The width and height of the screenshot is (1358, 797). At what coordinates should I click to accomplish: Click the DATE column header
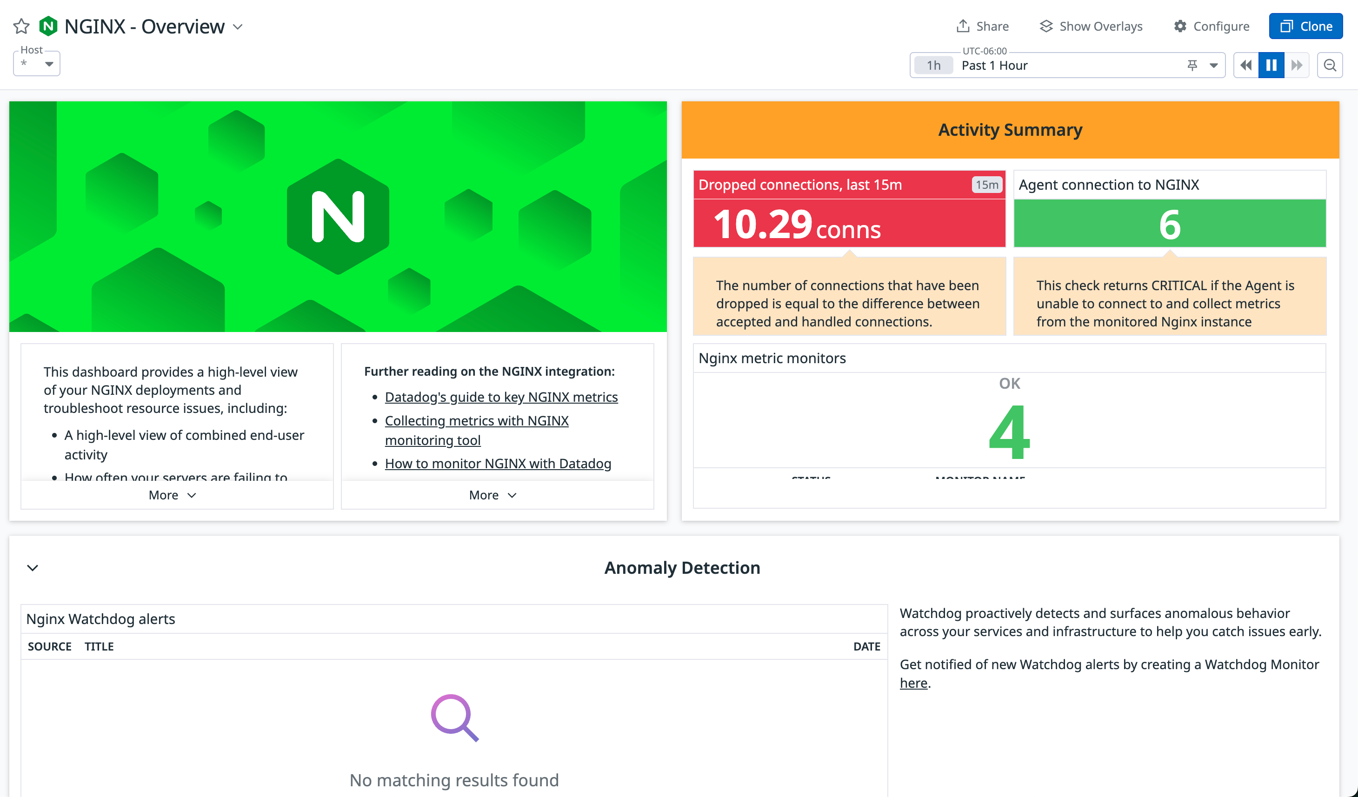[866, 647]
